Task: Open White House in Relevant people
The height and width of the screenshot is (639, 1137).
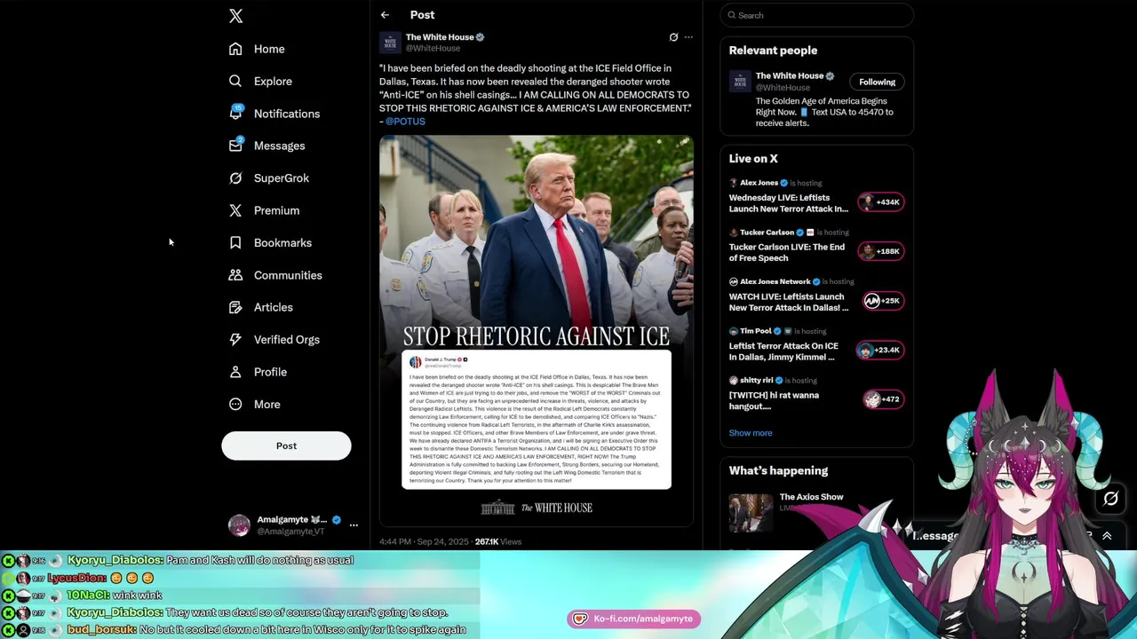Action: [x=790, y=76]
